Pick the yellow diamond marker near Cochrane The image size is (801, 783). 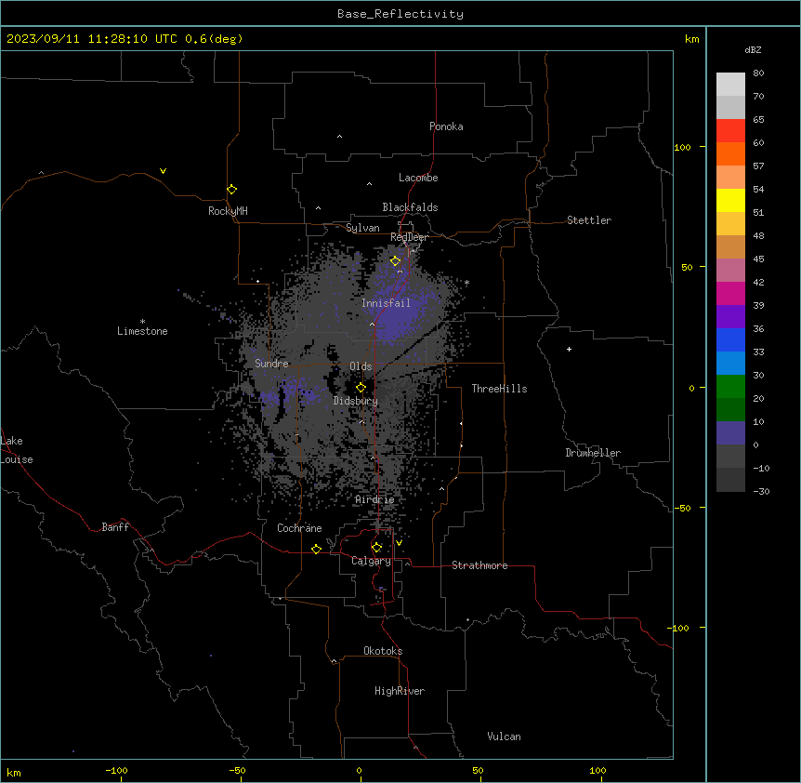[x=316, y=549]
